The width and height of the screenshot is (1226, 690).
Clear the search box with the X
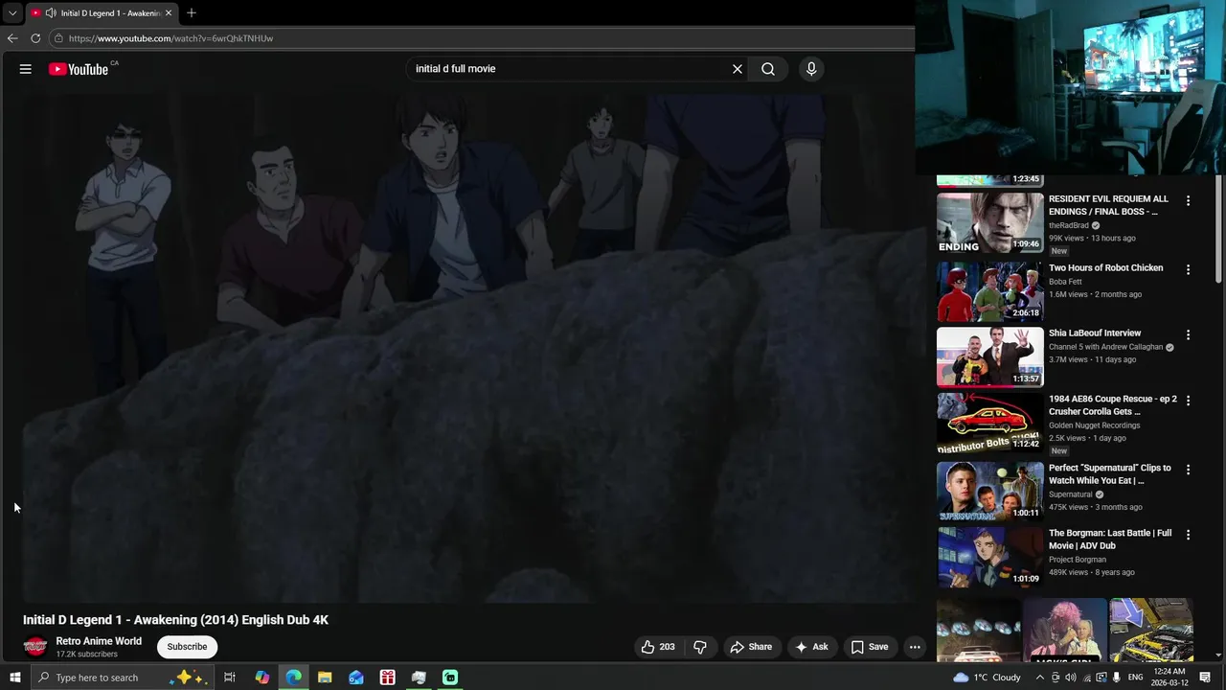[738, 69]
